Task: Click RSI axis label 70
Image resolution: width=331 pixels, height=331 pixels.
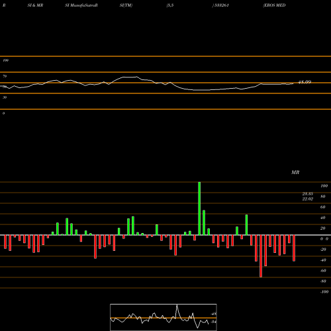Action: coord(5,76)
